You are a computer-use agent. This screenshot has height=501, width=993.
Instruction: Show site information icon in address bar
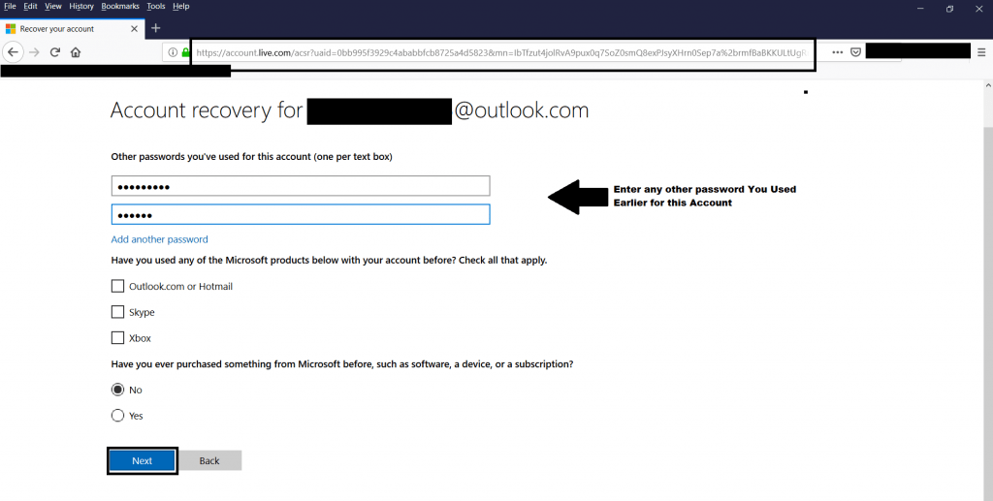pyautogui.click(x=173, y=52)
